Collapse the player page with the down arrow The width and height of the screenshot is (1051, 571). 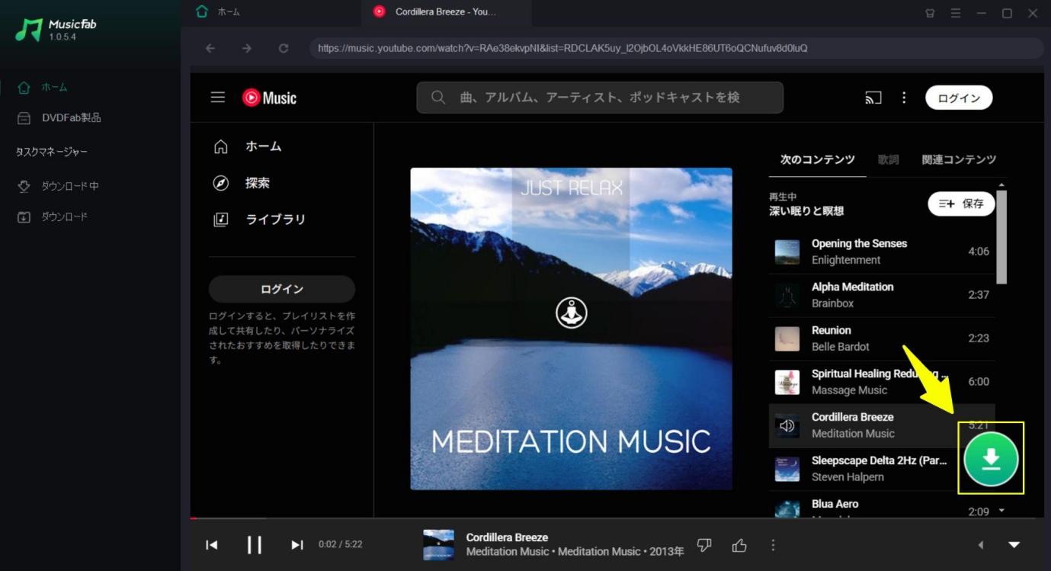tap(1014, 544)
